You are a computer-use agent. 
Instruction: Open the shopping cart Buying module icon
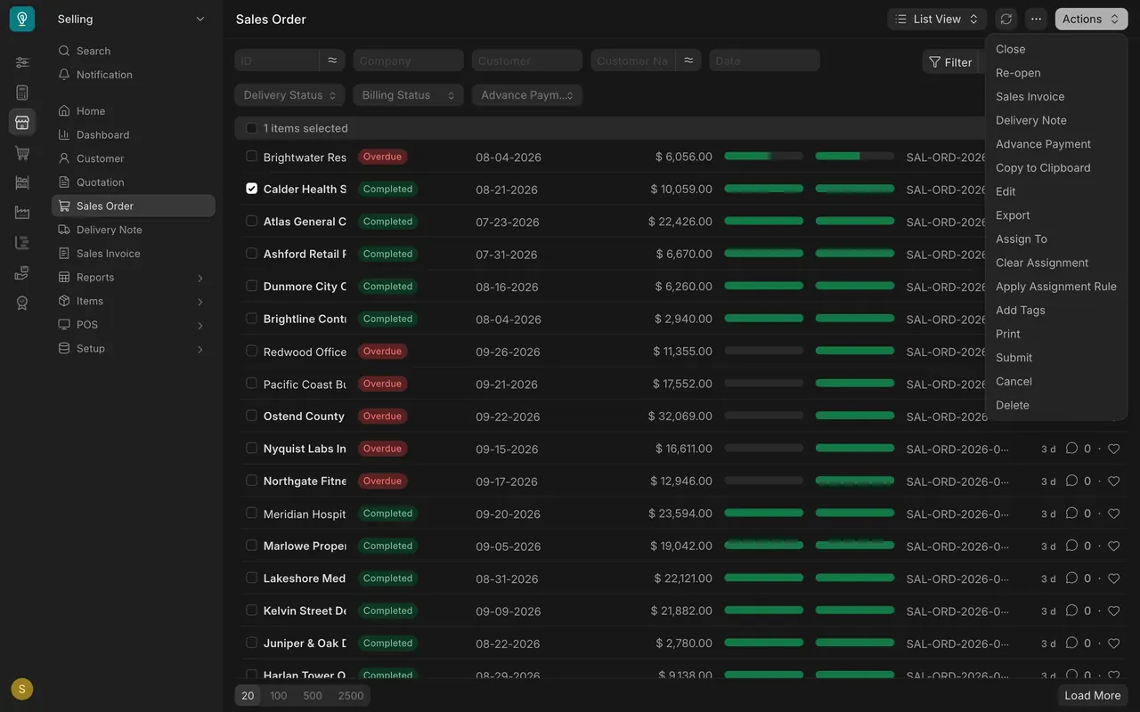[22, 152]
